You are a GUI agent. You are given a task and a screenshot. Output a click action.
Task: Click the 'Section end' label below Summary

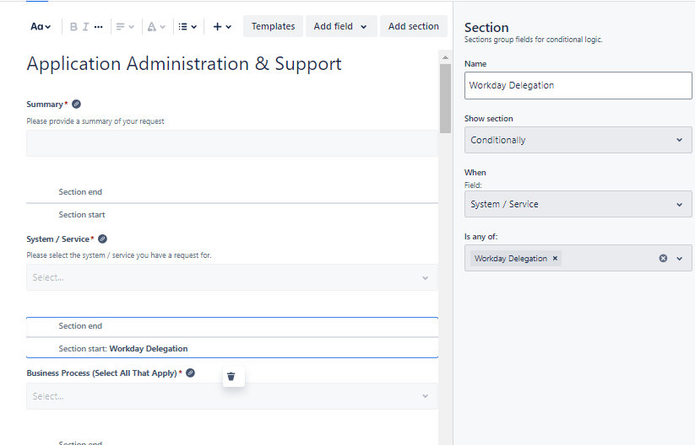pyautogui.click(x=80, y=192)
